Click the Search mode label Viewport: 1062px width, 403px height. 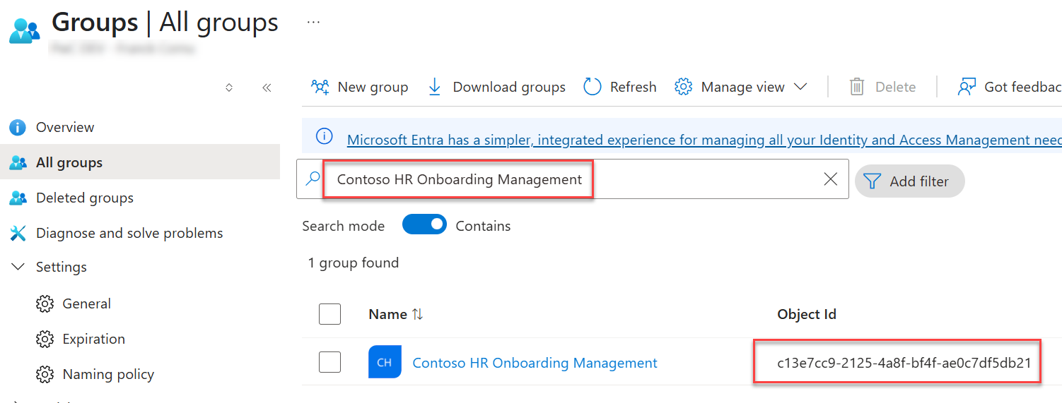(344, 226)
